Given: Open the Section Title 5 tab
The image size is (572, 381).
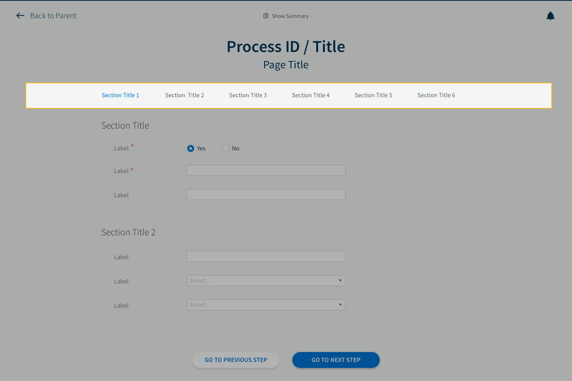Looking at the screenshot, I should 373,95.
